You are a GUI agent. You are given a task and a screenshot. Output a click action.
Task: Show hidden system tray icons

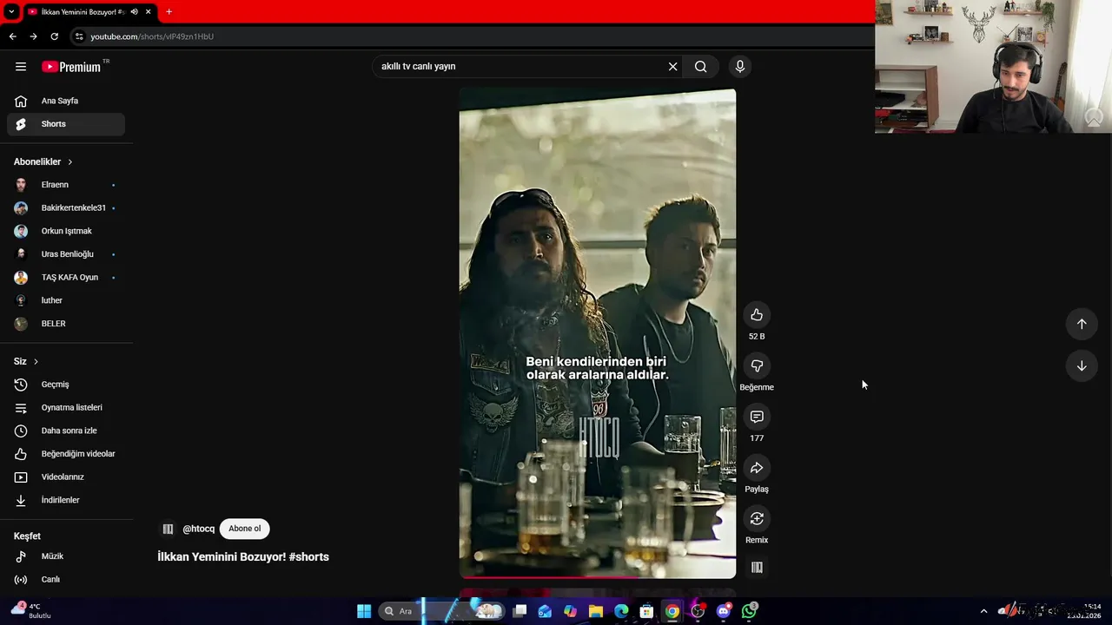pos(983,611)
